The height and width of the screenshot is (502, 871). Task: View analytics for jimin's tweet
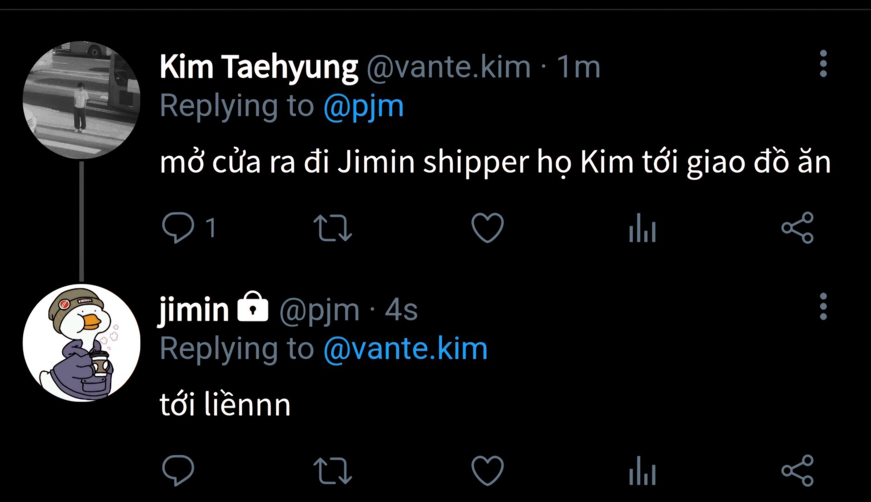point(642,472)
